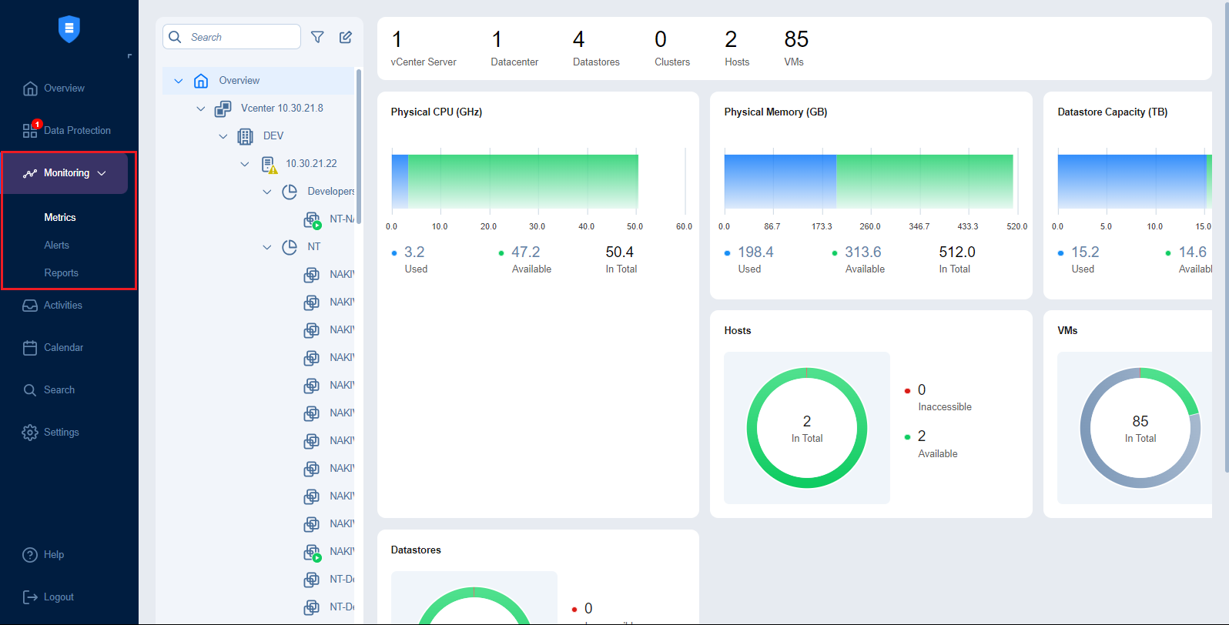Click the home icon next to Overview in tree

coord(201,81)
